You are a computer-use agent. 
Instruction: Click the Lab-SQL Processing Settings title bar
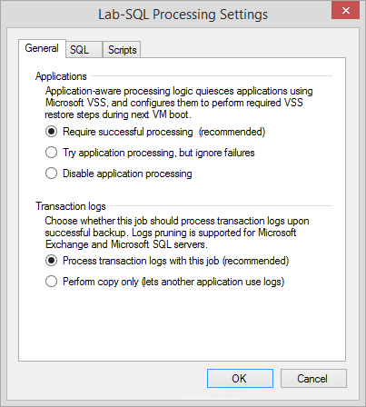coord(183,15)
